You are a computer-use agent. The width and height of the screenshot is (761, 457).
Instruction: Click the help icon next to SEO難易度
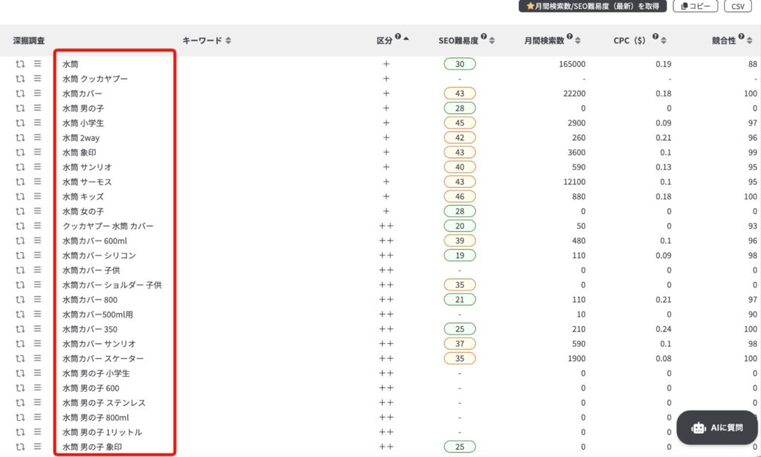484,36
